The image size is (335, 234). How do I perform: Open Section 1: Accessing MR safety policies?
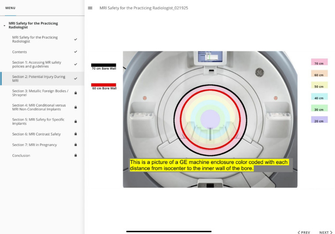tap(42, 64)
